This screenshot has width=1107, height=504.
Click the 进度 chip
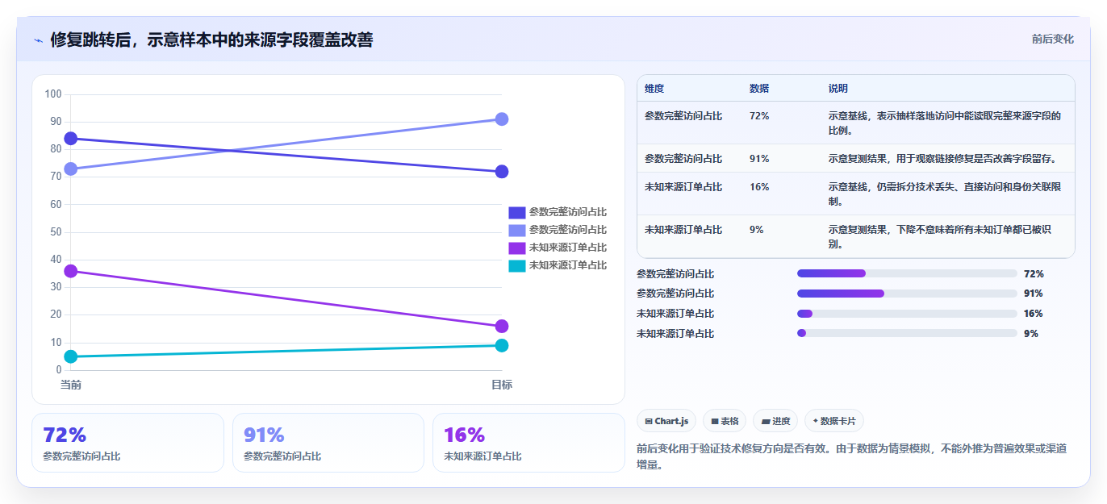(x=775, y=421)
